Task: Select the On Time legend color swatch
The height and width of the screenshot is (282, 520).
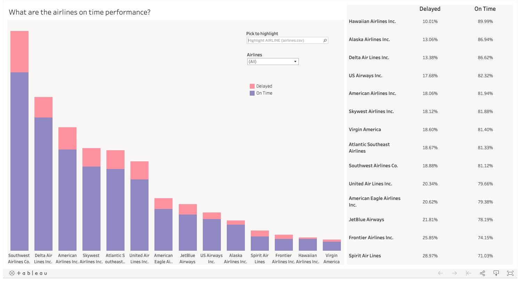Action: click(252, 93)
